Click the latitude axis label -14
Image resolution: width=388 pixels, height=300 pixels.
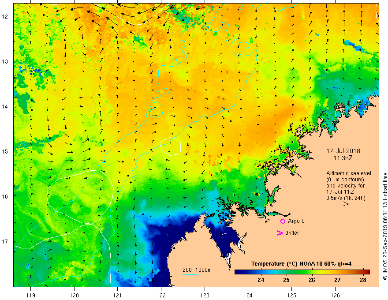(5, 107)
